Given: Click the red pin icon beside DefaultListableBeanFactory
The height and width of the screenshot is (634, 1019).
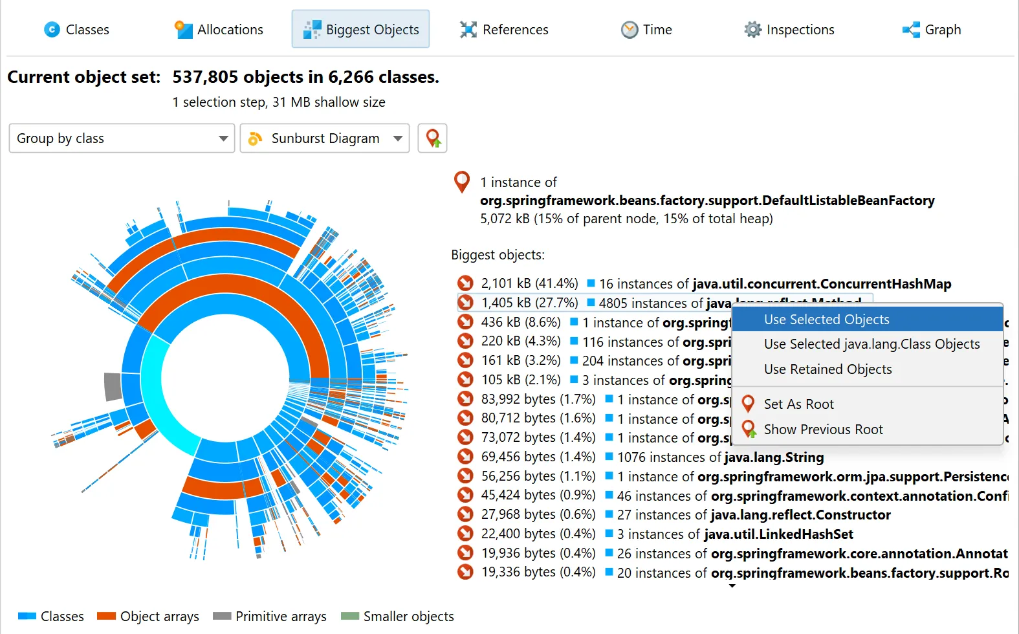Looking at the screenshot, I should tap(462, 182).
